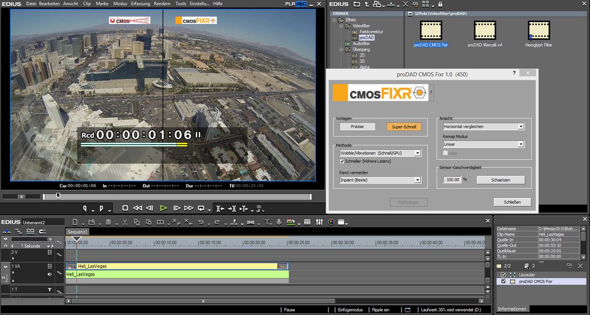Toggle proDAD CMOS Fixr effect checkbox
This screenshot has width=590, height=315.
[503, 281]
